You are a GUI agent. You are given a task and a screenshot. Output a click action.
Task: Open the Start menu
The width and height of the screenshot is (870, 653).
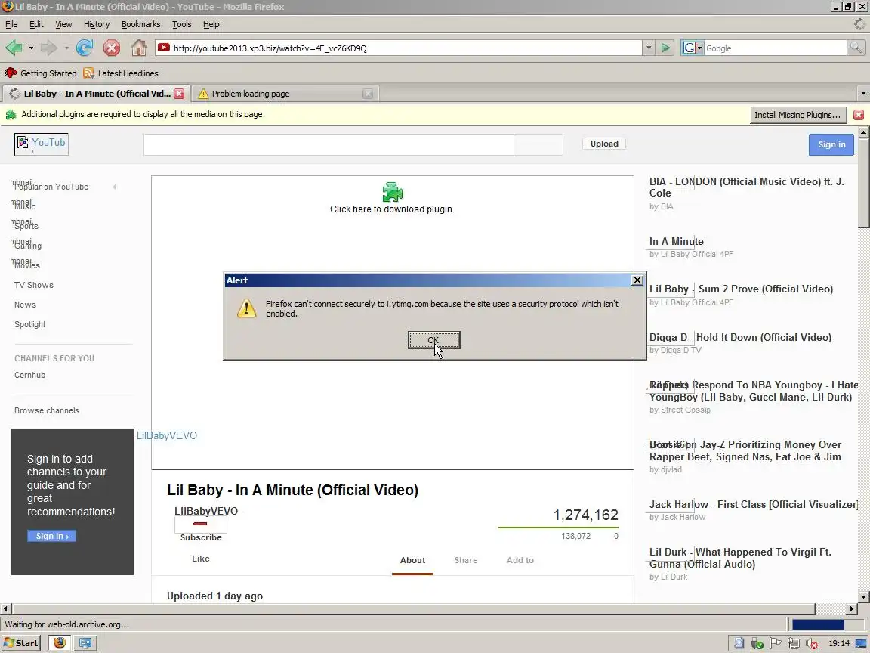[x=20, y=643]
